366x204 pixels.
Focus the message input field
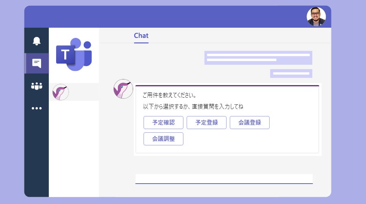click(x=224, y=179)
